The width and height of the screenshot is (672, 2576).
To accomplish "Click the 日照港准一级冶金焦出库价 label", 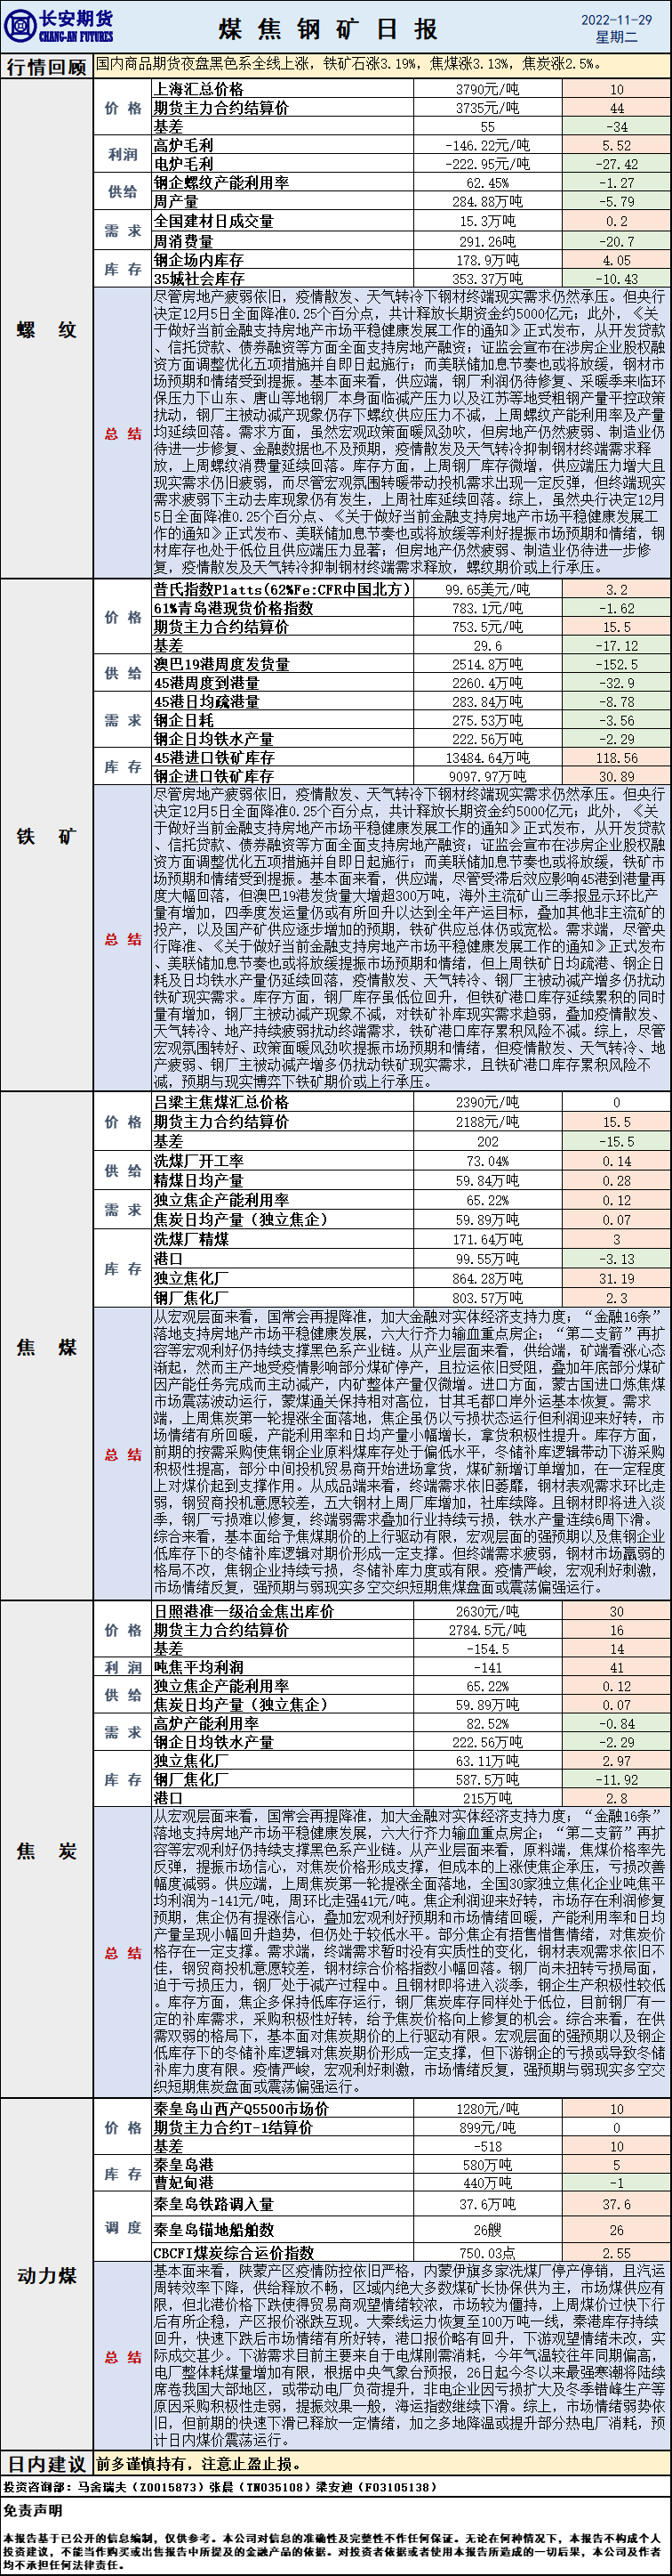I will (244, 1612).
